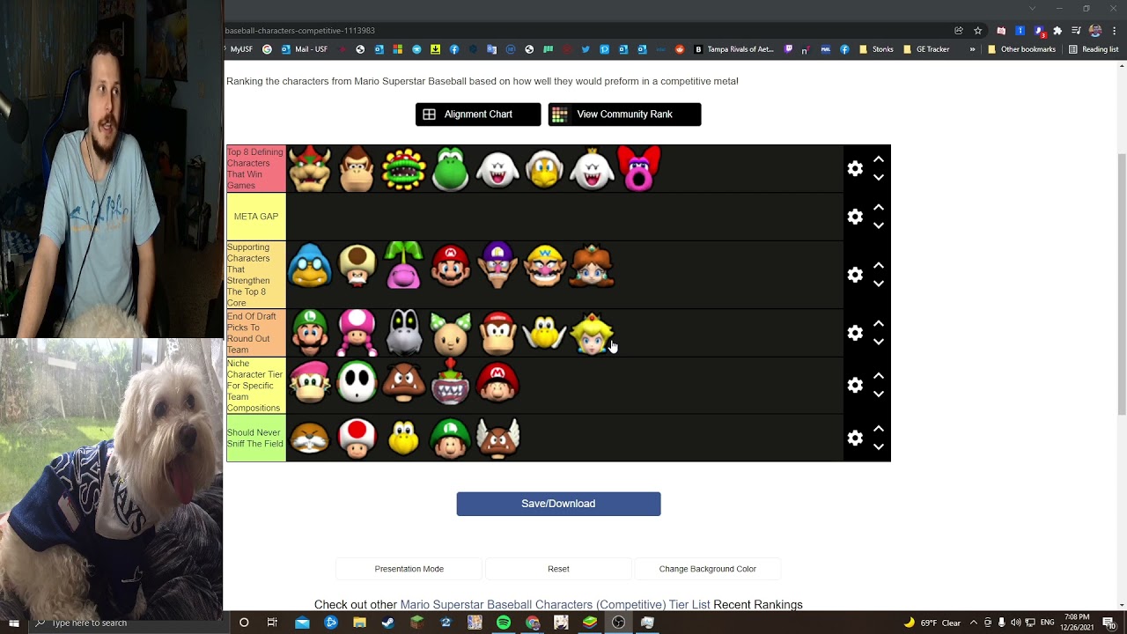Click the View Community Rank button
The image size is (1127, 634).
(x=624, y=114)
